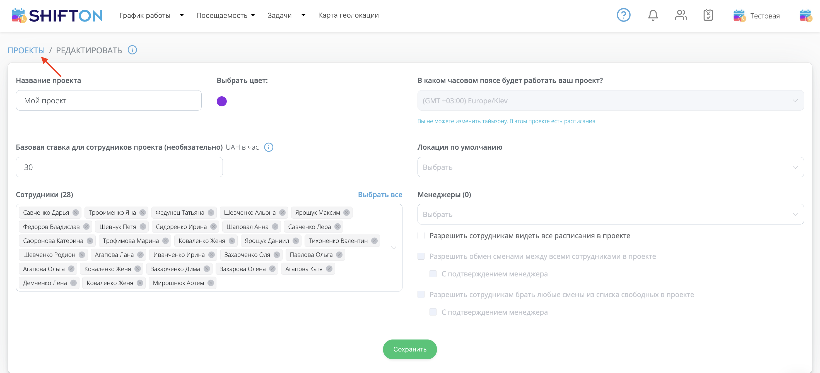Remove Сидоренко Ирина tag

(214, 226)
